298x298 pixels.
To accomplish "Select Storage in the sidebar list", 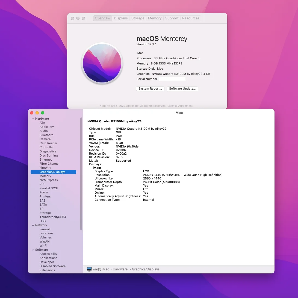I will (x=45, y=213).
